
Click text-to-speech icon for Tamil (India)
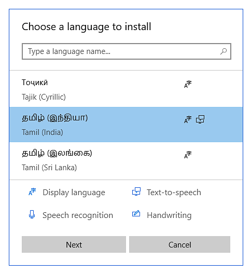(200, 119)
